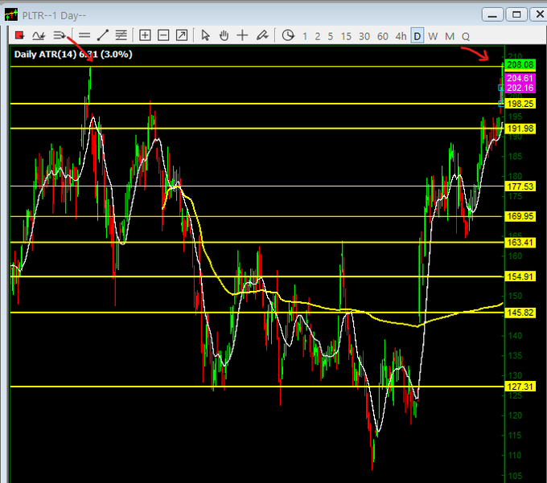Select the 191.98 horizontal line label
The width and height of the screenshot is (547, 483).
520,129
